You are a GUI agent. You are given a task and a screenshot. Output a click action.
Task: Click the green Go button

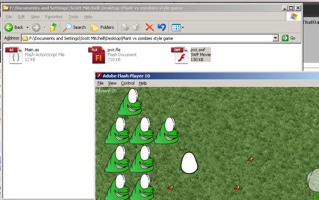pos(289,38)
